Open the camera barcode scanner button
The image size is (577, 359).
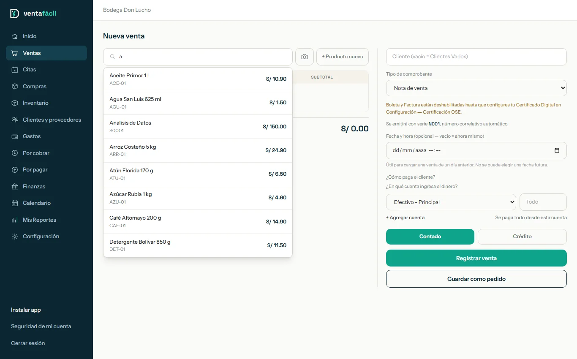(305, 57)
